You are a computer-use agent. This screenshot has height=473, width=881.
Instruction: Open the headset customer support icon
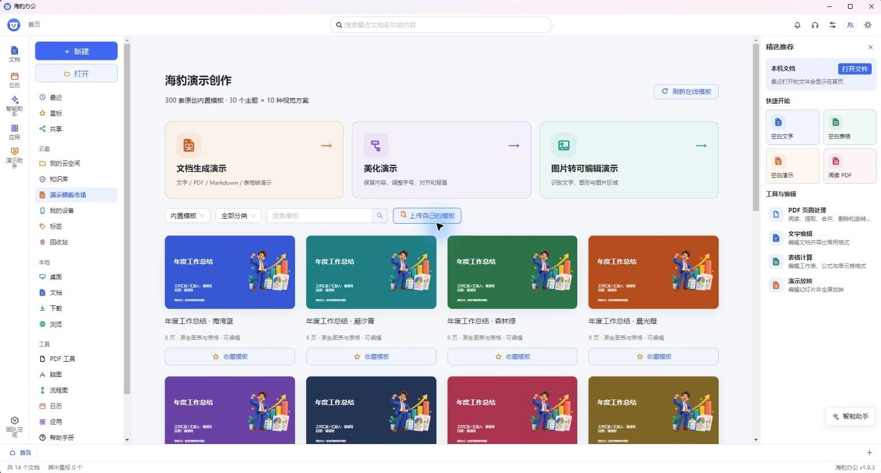coord(815,25)
